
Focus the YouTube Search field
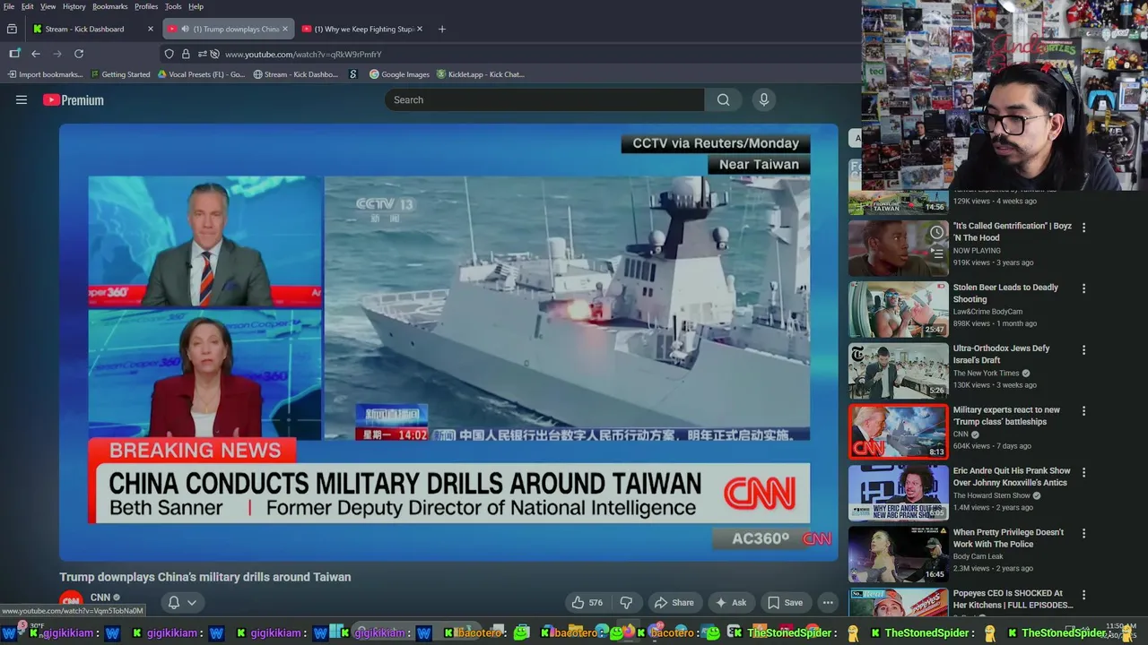click(544, 99)
